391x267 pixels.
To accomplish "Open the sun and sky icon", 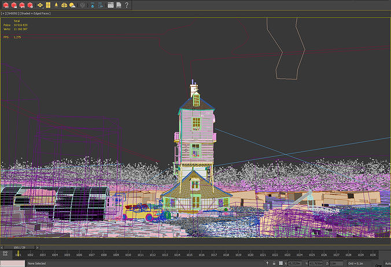I will pyautogui.click(x=72, y=5).
